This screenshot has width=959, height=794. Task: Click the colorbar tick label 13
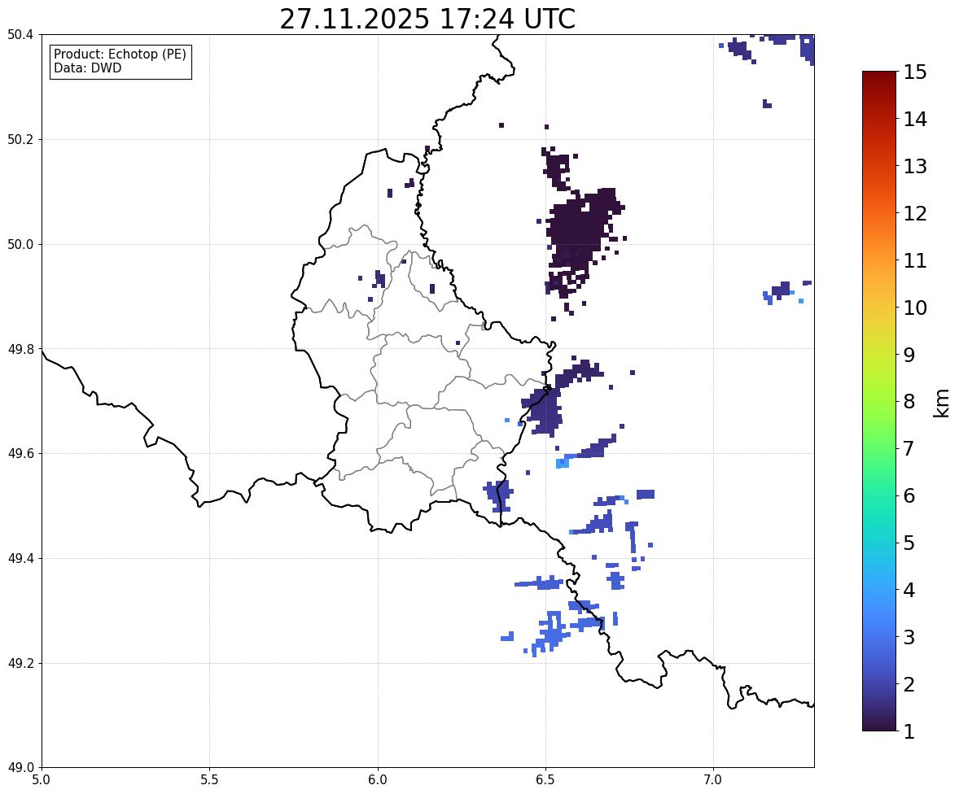pyautogui.click(x=915, y=166)
